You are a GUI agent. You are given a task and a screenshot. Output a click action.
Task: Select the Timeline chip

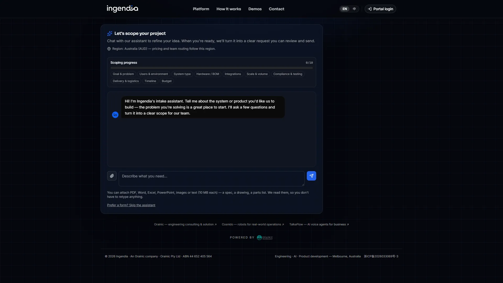(x=150, y=81)
